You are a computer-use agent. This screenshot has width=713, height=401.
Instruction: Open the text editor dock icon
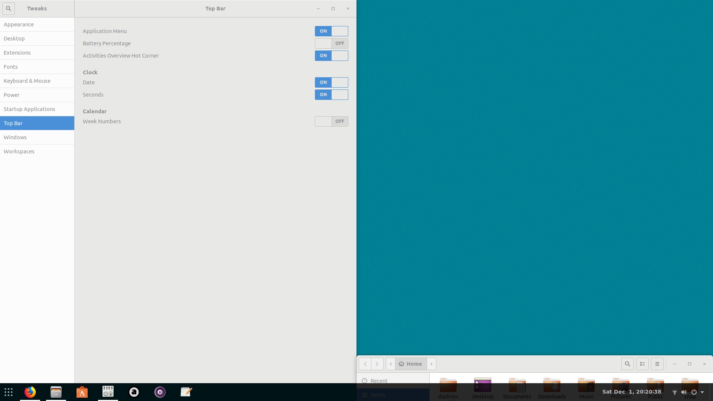pos(186,392)
